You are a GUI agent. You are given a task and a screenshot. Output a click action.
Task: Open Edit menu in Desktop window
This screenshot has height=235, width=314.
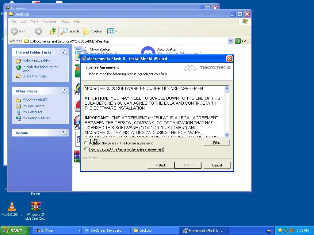pos(23,21)
